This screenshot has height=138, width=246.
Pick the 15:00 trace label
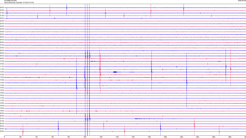(x=2, y=88)
